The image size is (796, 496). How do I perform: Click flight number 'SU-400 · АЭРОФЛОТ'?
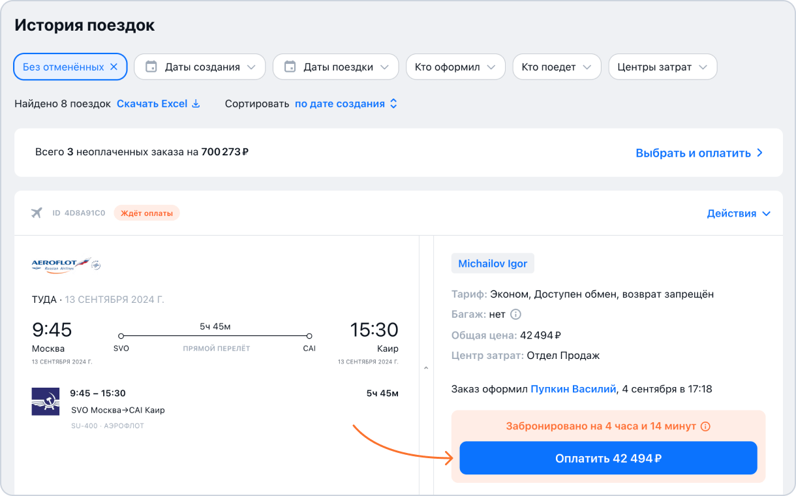click(108, 426)
